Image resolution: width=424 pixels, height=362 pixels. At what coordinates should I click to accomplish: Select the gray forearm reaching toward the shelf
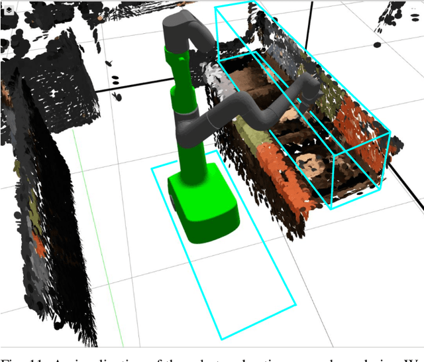coord(265,101)
